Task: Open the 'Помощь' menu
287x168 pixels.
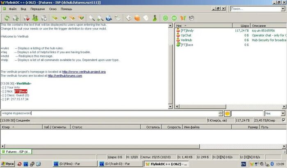Action: point(66,8)
